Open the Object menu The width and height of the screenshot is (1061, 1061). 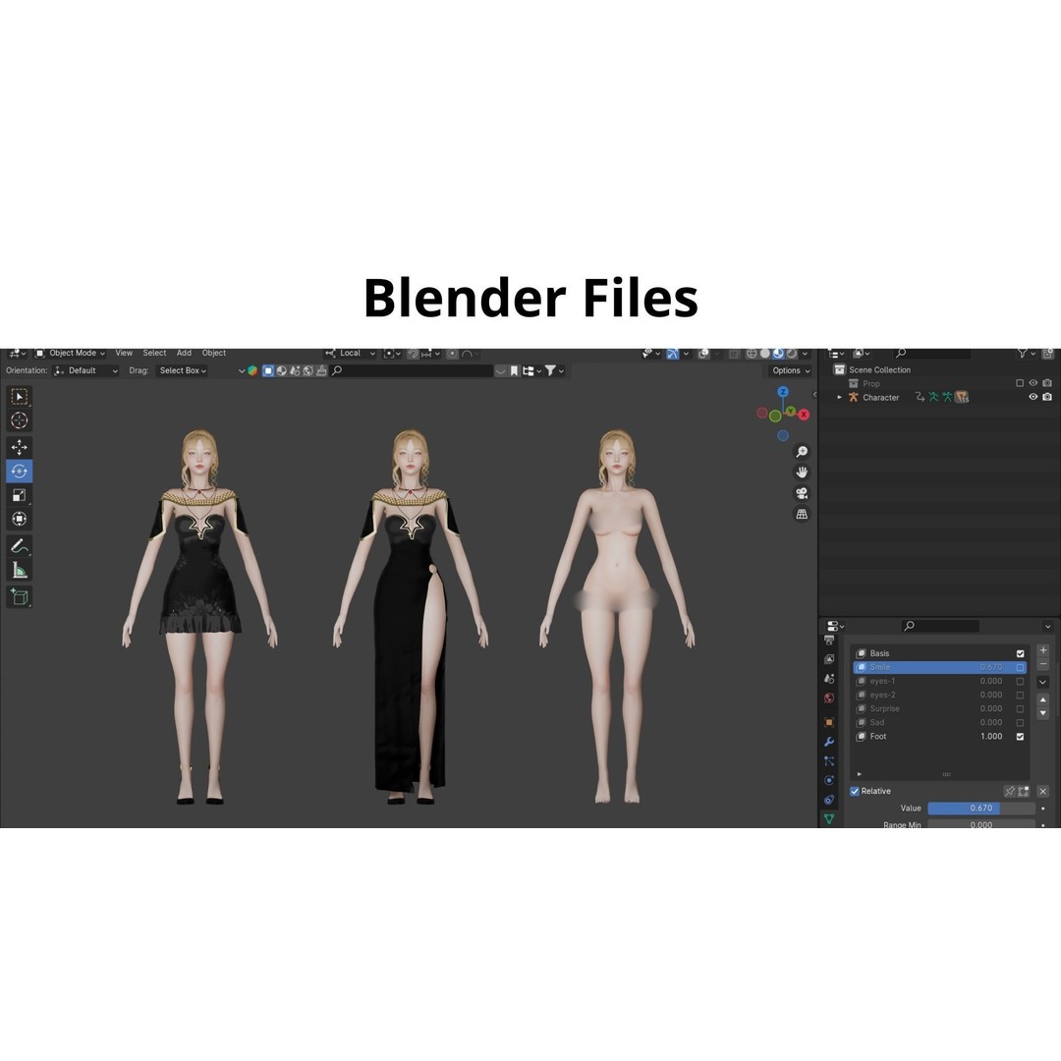[x=214, y=354]
